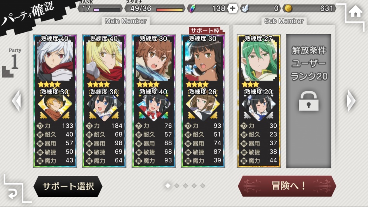Tap the rainbow gem currency icon
368x207 pixels.
tap(192, 9)
